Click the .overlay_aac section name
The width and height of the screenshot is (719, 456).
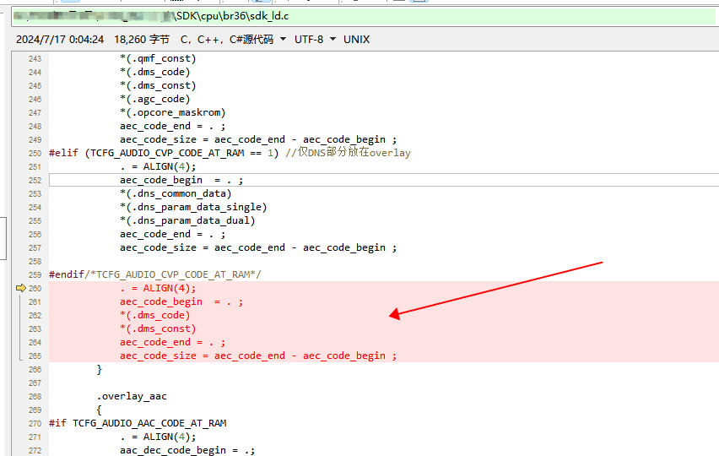132,396
